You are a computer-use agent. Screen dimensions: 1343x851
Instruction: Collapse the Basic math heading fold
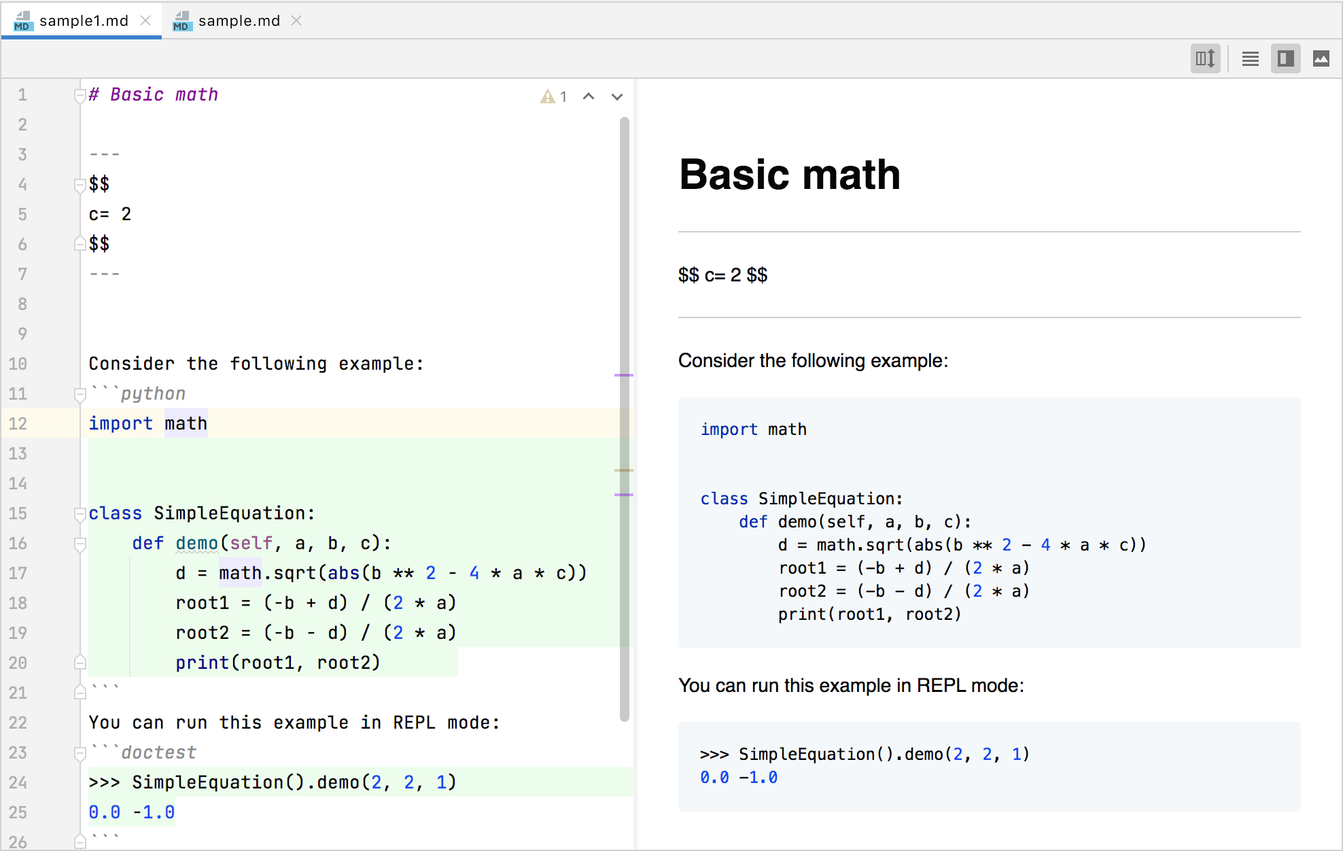pyautogui.click(x=80, y=96)
